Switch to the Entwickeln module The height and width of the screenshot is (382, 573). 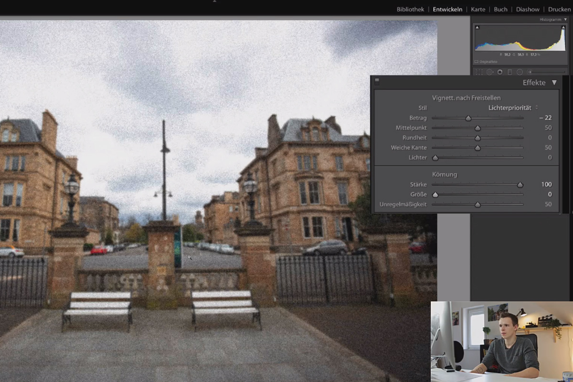(x=447, y=9)
